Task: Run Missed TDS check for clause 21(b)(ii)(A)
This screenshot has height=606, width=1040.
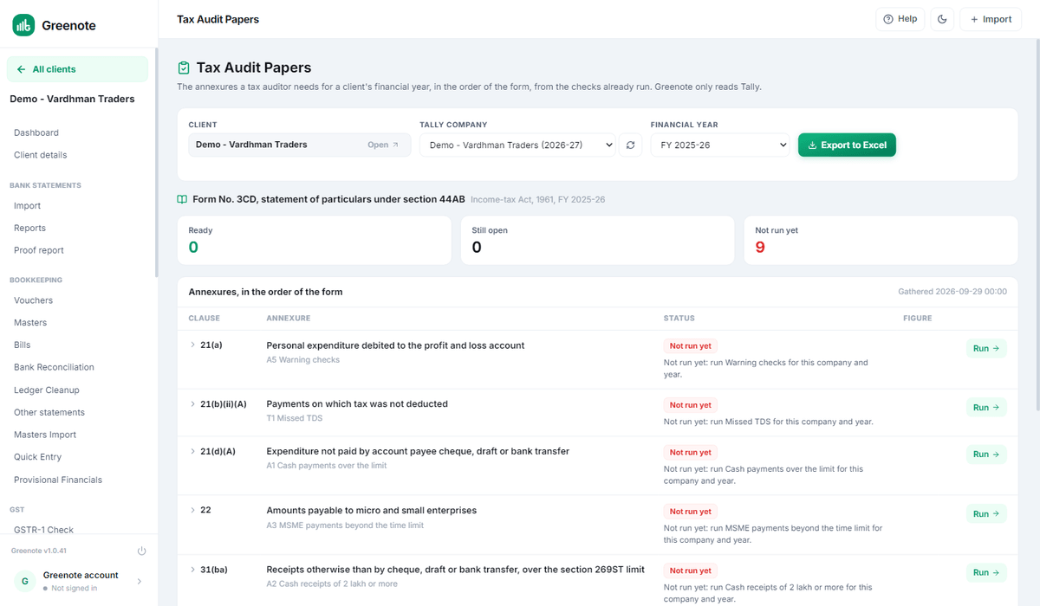Action: (x=986, y=407)
